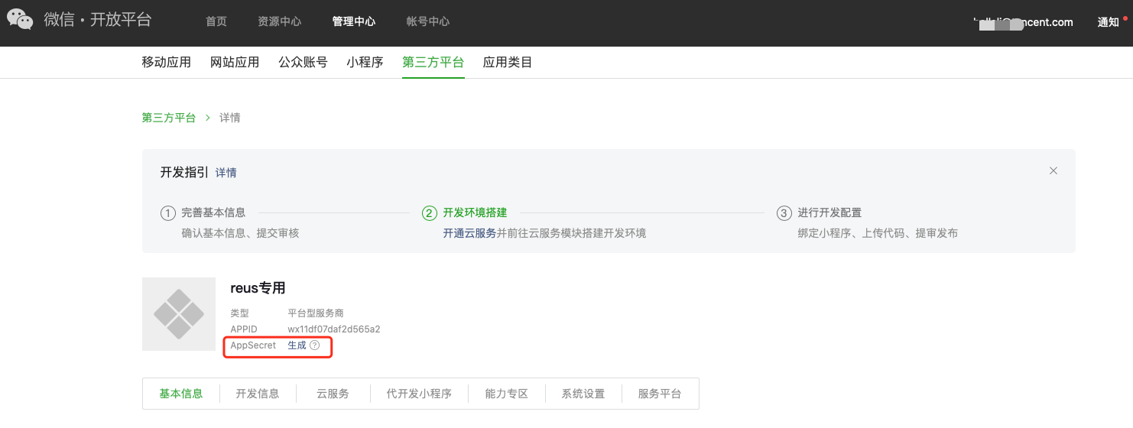Switch to 公众账号 tab
The width and height of the screenshot is (1133, 428).
click(x=303, y=63)
